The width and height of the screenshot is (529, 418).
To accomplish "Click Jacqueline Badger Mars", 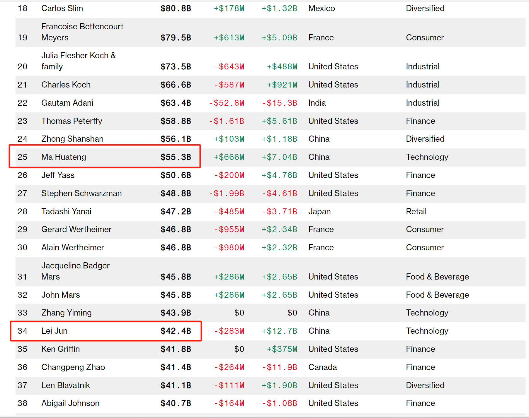I will pyautogui.click(x=75, y=271).
